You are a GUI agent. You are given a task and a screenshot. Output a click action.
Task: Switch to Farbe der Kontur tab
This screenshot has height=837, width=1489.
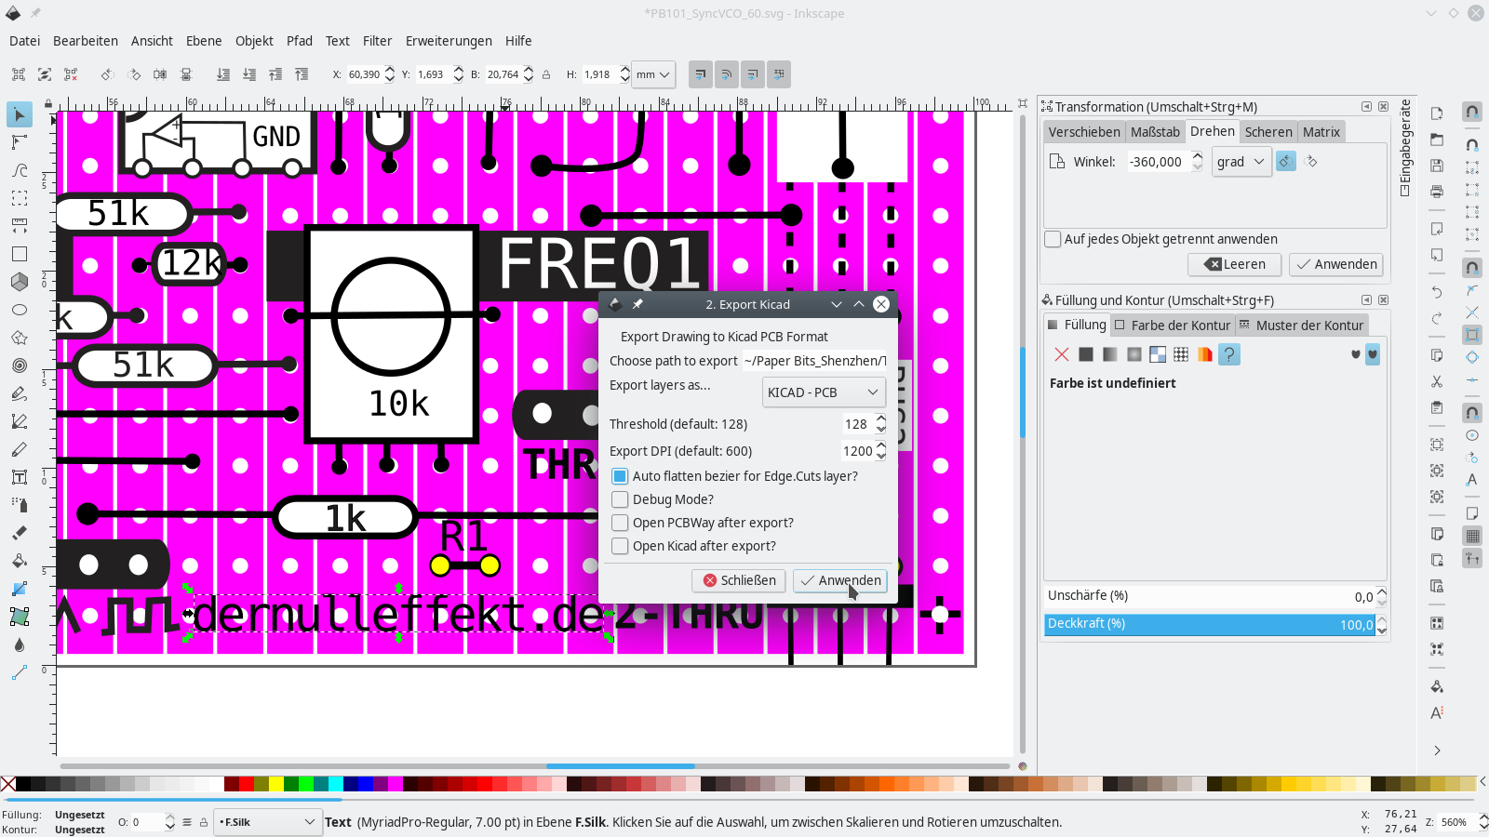tap(1174, 325)
